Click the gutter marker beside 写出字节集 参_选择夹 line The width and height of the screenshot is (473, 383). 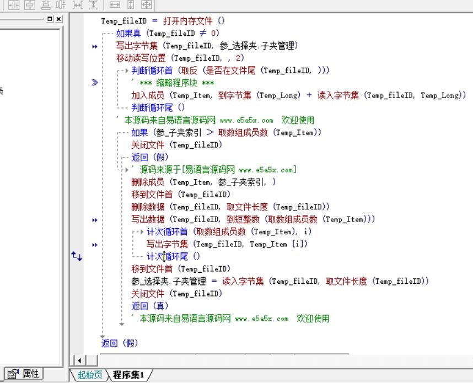95,46
